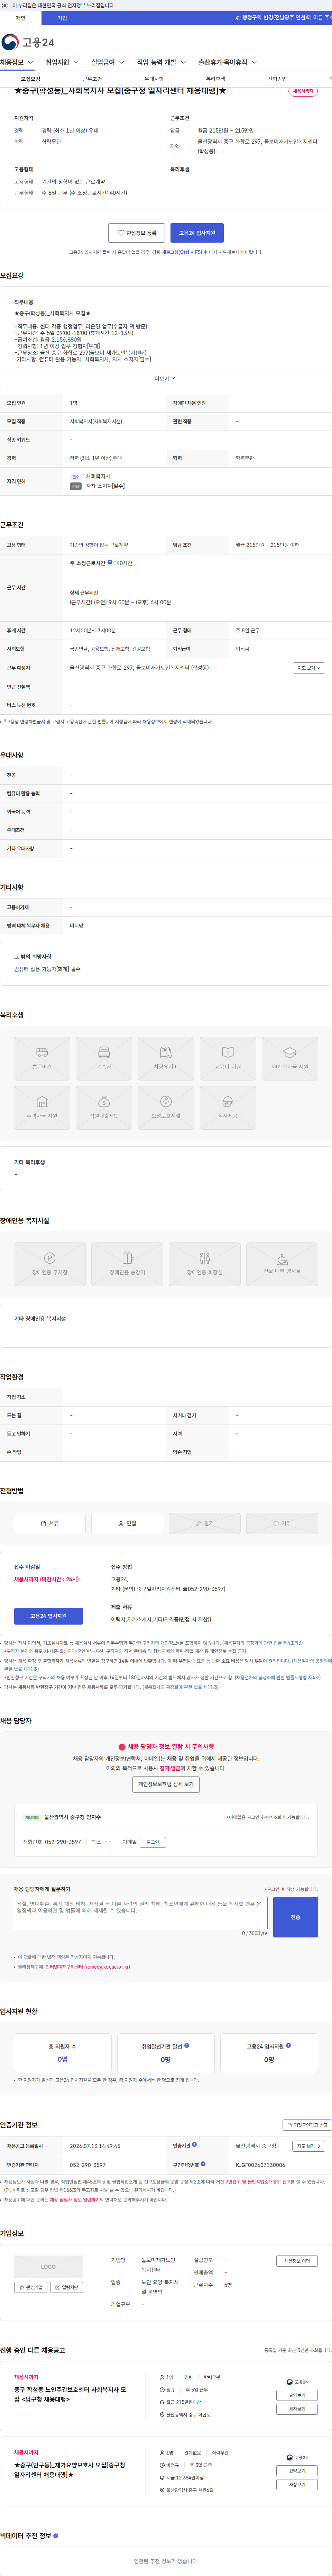This screenshot has width=332, height=2576.
Task: Open the 중구(반구동)_재가요양보호사 job title
Action: [70, 2470]
